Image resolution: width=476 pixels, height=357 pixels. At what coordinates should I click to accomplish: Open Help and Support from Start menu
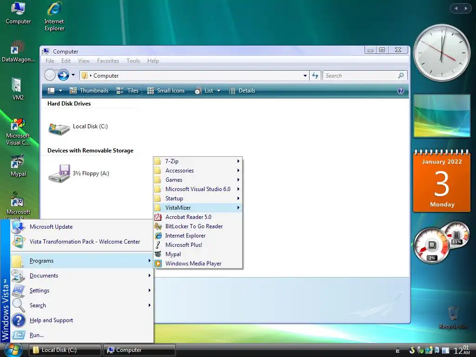coord(82,320)
